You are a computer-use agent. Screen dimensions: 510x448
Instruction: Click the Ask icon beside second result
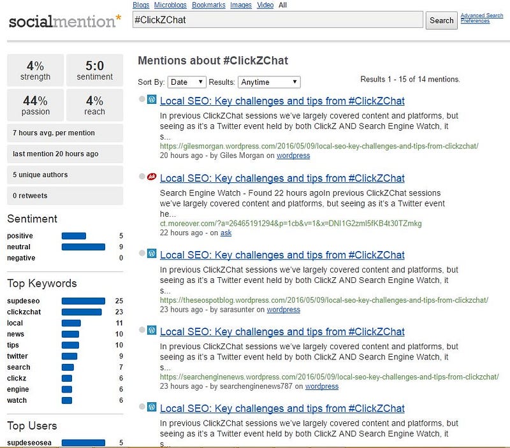point(152,177)
